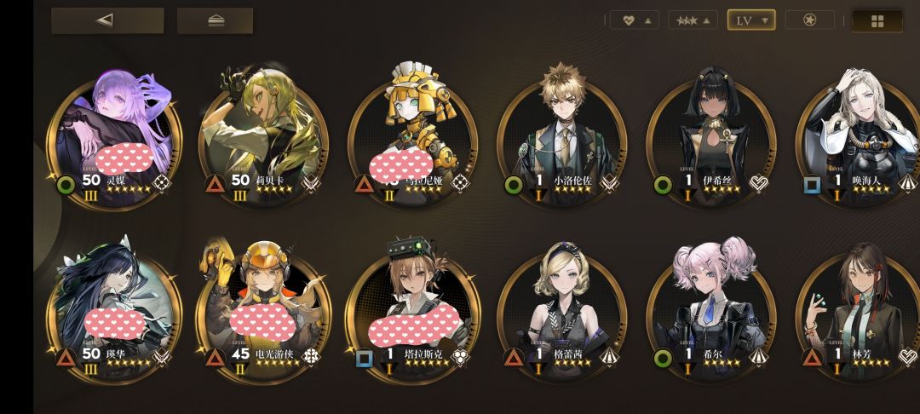920x414 pixels.
Task: Click the blue square icon beside 唤海人
Action: point(813,186)
